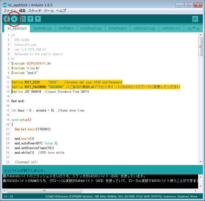The image size is (205, 201).
Task: Click the COM21 board info status text
Action: pyautogui.click(x=121, y=197)
